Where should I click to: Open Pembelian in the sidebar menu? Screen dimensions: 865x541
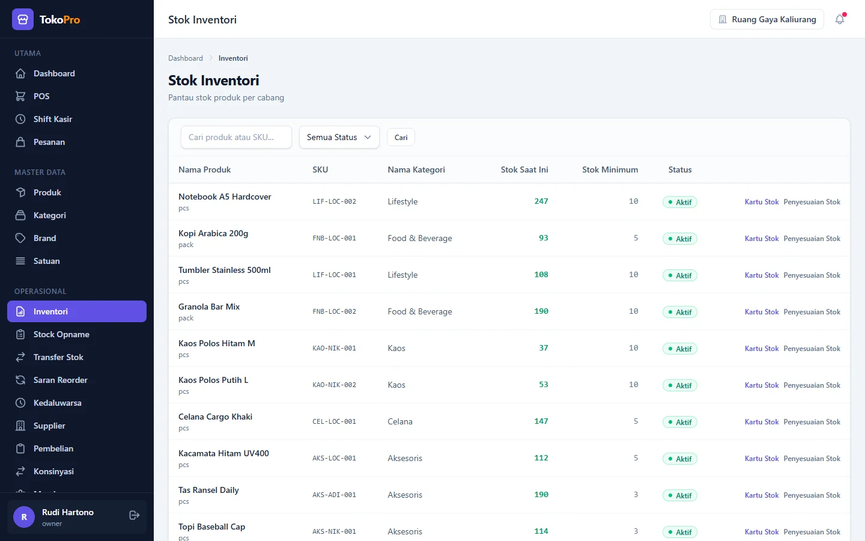tap(77, 448)
